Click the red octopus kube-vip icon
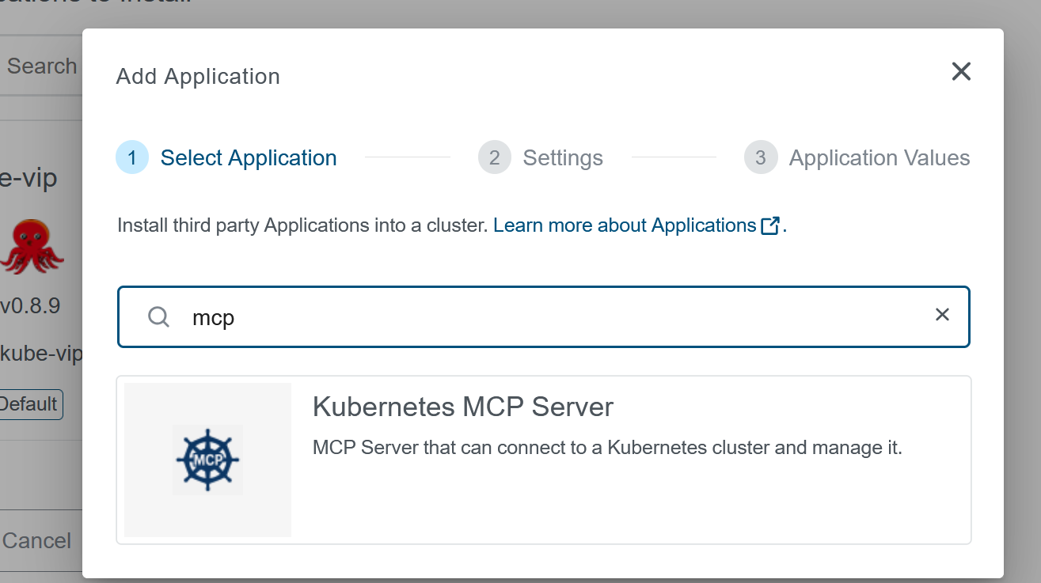Viewport: 1041px width, 583px height. (33, 246)
